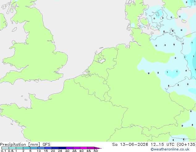The width and height of the screenshot is (196, 152).
Task: Click legend number '20'
Action: [x=53, y=151]
